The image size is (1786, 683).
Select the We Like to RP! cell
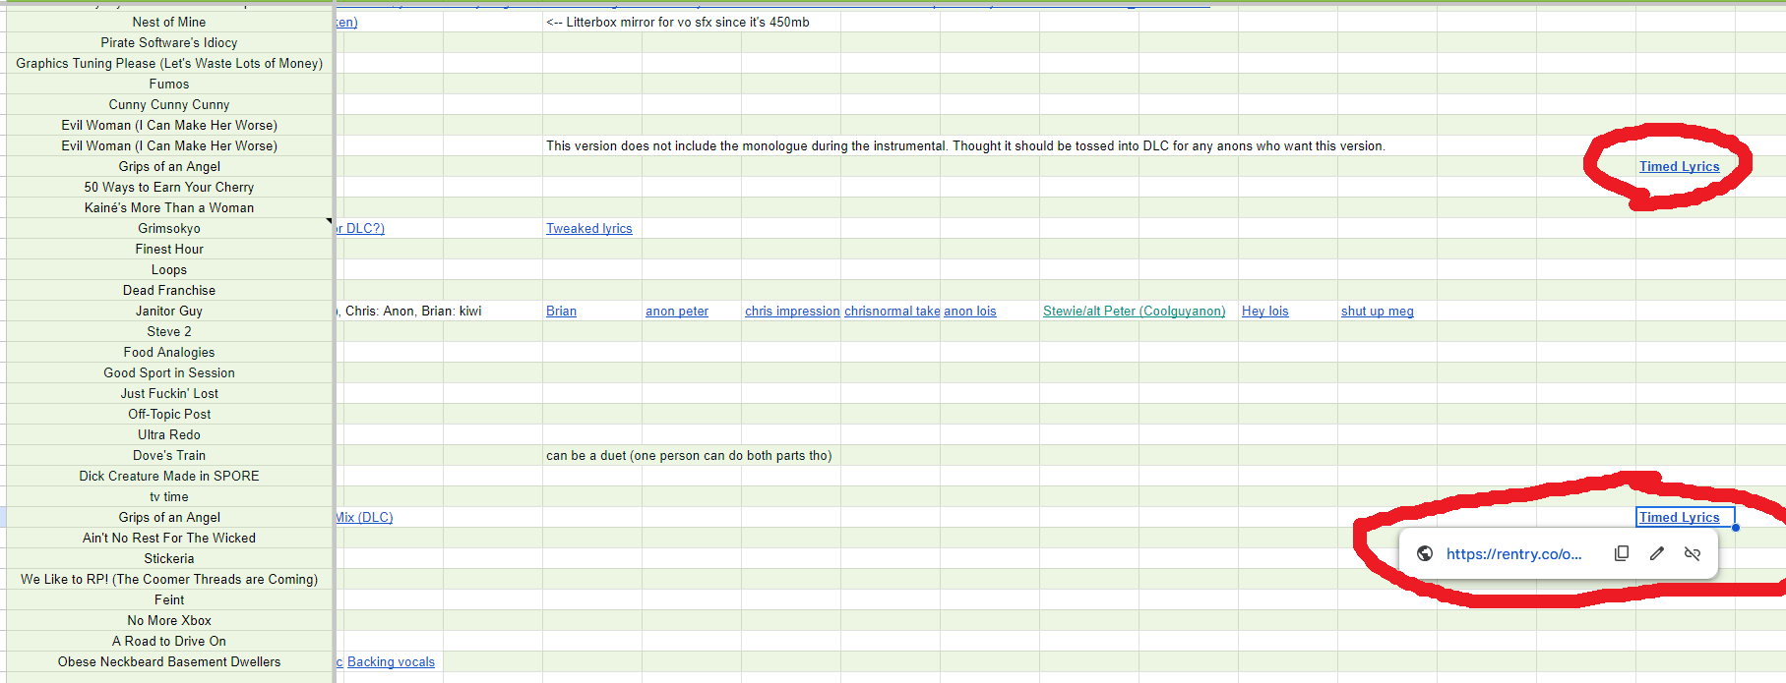169,579
